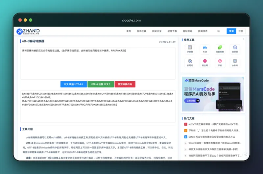The image size is (263, 174).
Task: Open the ip查询 lookup tool
Action: click(235, 63)
